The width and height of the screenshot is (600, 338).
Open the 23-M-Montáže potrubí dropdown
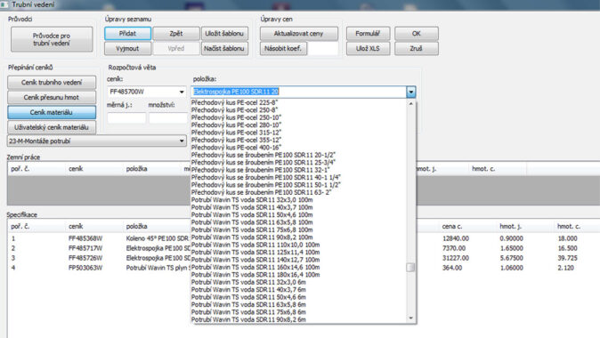(x=96, y=141)
